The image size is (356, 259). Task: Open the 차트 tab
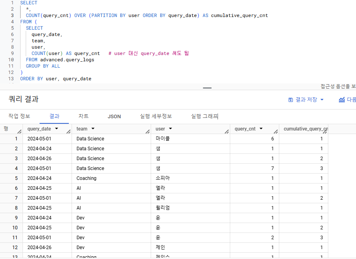pyautogui.click(x=83, y=116)
